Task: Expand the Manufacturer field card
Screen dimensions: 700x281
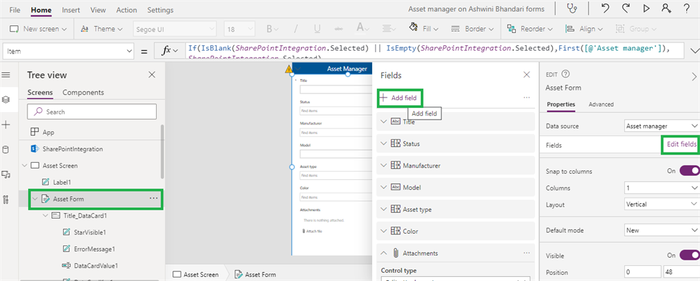Action: 384,165
